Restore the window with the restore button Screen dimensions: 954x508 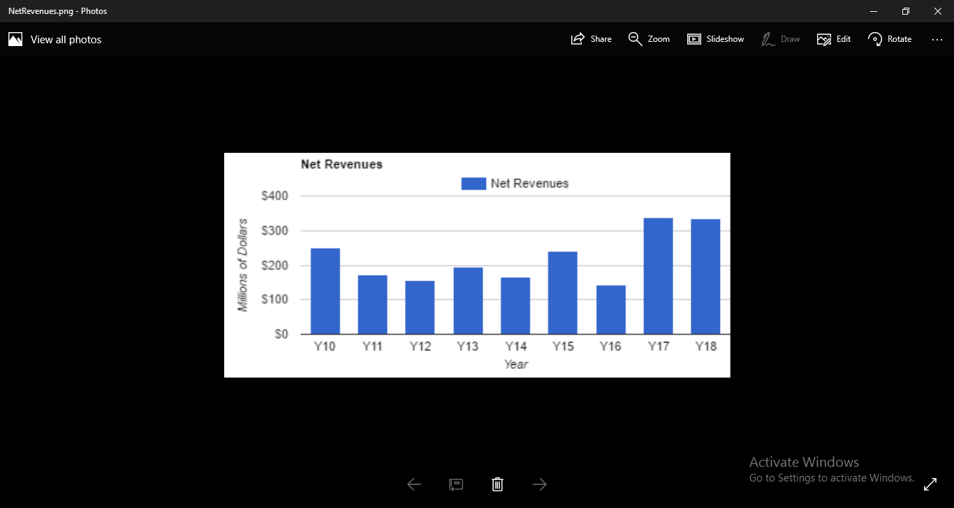point(905,10)
